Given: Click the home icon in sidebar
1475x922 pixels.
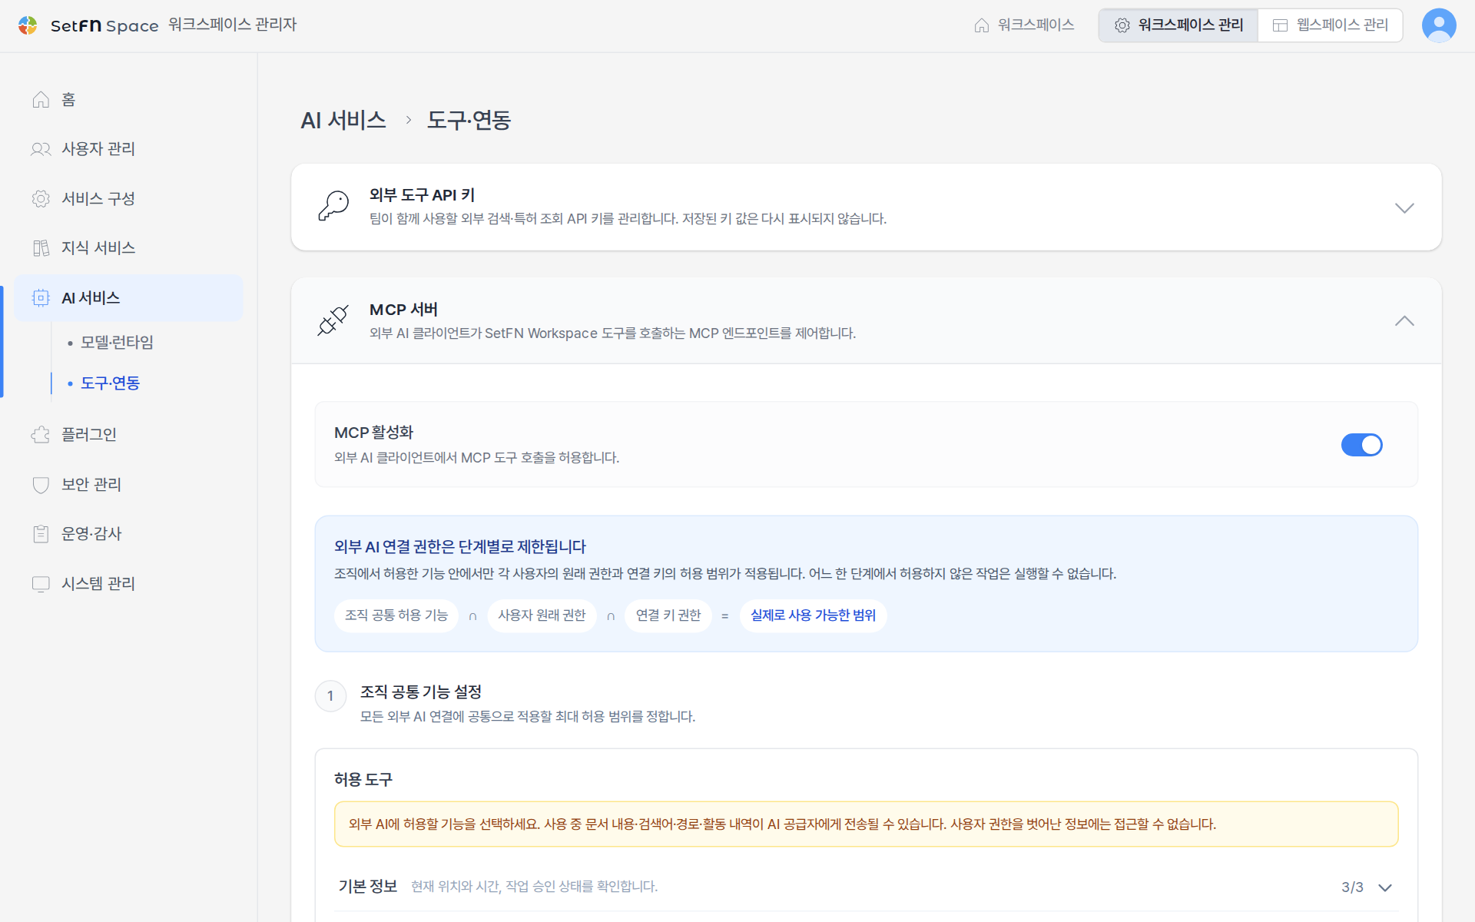Looking at the screenshot, I should coord(41,100).
